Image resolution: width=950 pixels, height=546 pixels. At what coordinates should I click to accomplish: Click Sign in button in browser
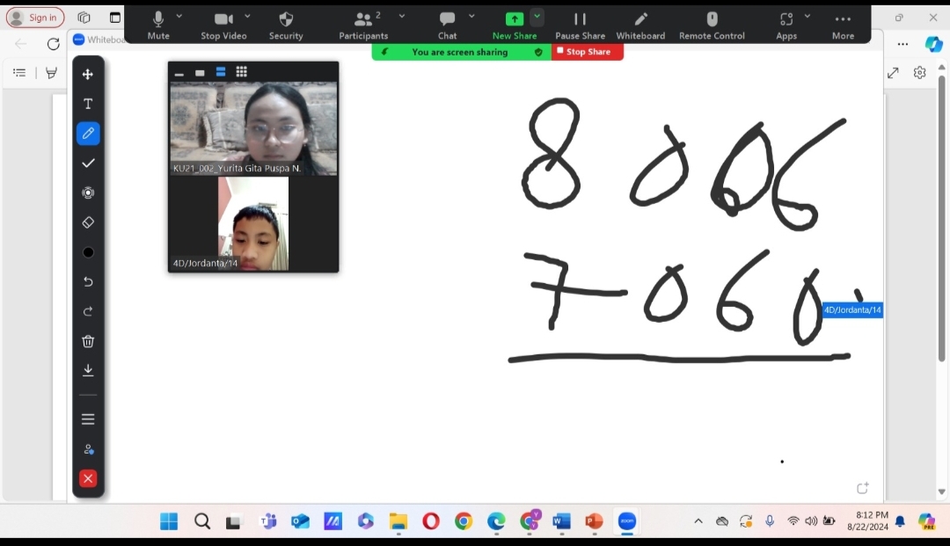35,18
